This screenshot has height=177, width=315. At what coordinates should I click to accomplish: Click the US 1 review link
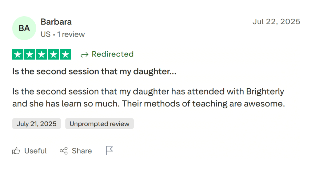(63, 34)
